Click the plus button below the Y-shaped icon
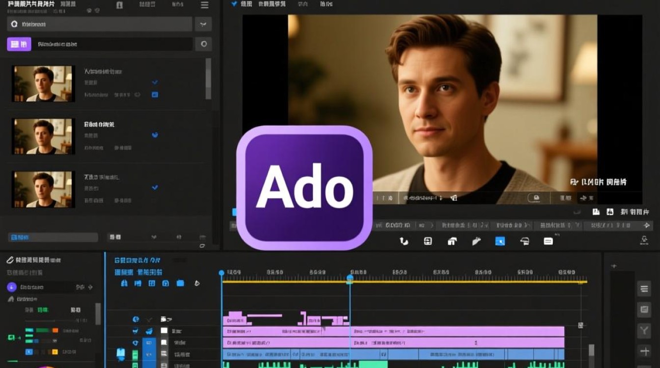Screen dimensions: 660x368 coord(644,351)
